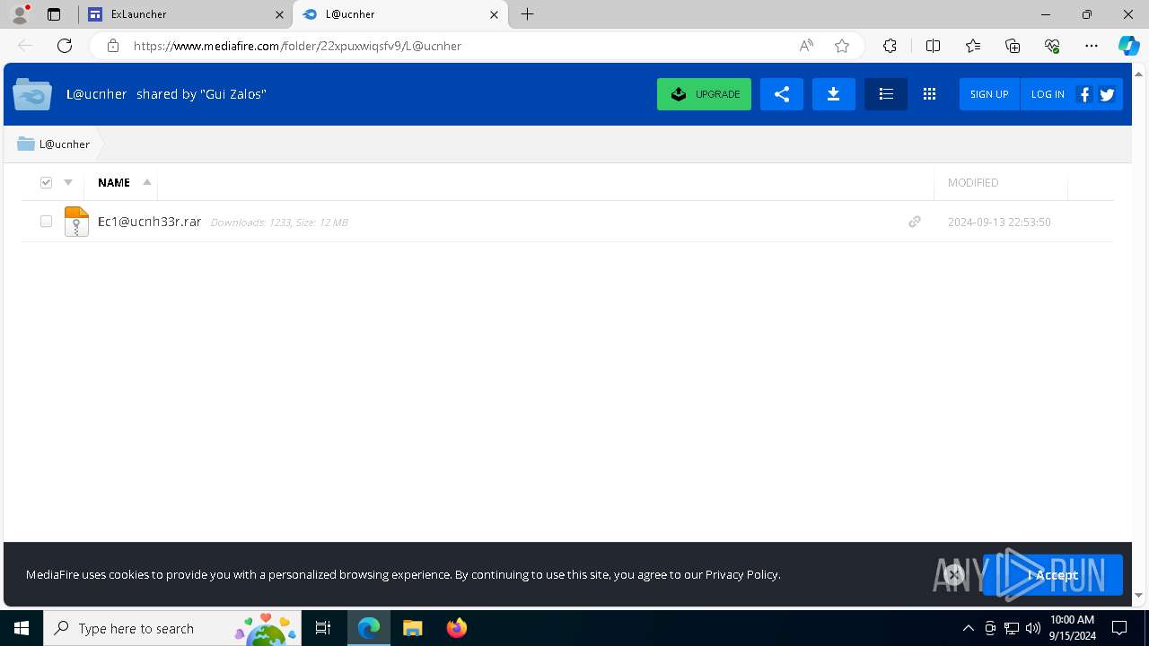
Task: Show hidden system tray icons
Action: [968, 628]
